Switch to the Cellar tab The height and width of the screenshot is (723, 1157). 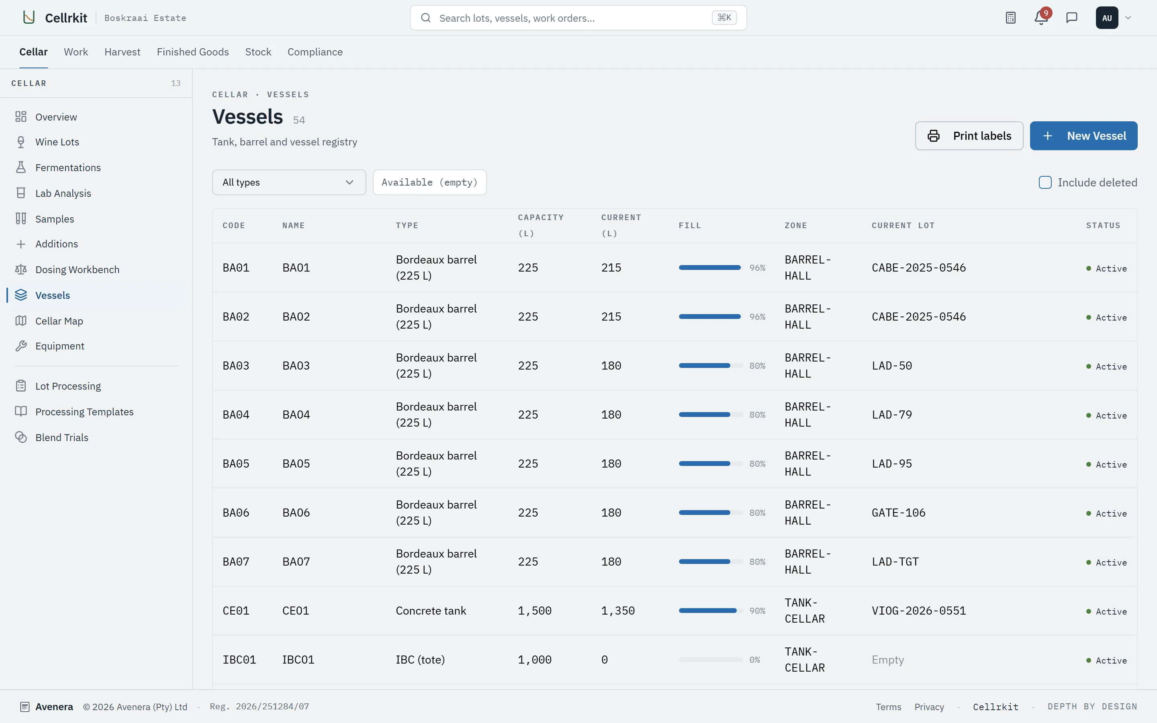33,52
